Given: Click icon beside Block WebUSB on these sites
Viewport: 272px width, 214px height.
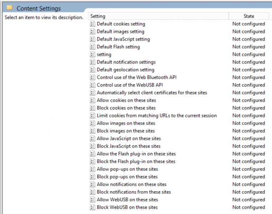Looking at the screenshot, I should [x=92, y=207].
